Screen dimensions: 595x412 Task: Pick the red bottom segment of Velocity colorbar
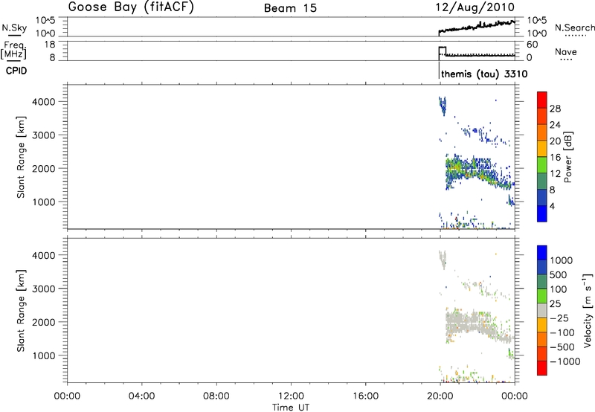pos(542,368)
